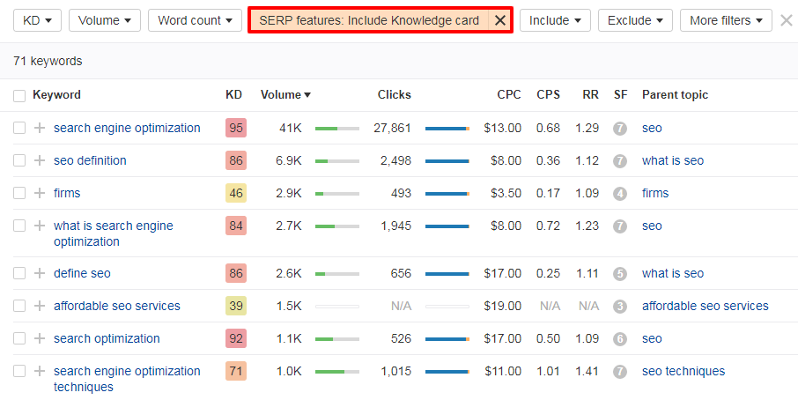Viewport: 798px width, 400px height.
Task: Sort by the KD column header
Action: [x=234, y=94]
